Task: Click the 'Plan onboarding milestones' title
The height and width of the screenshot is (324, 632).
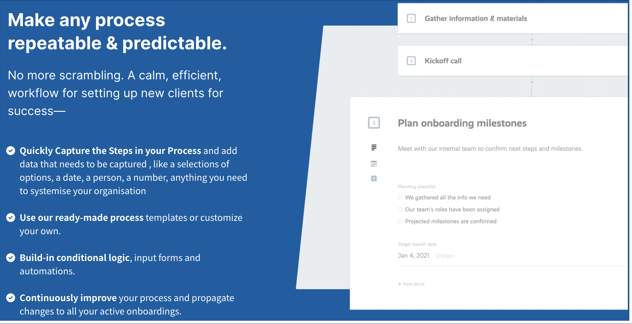Action: [462, 123]
